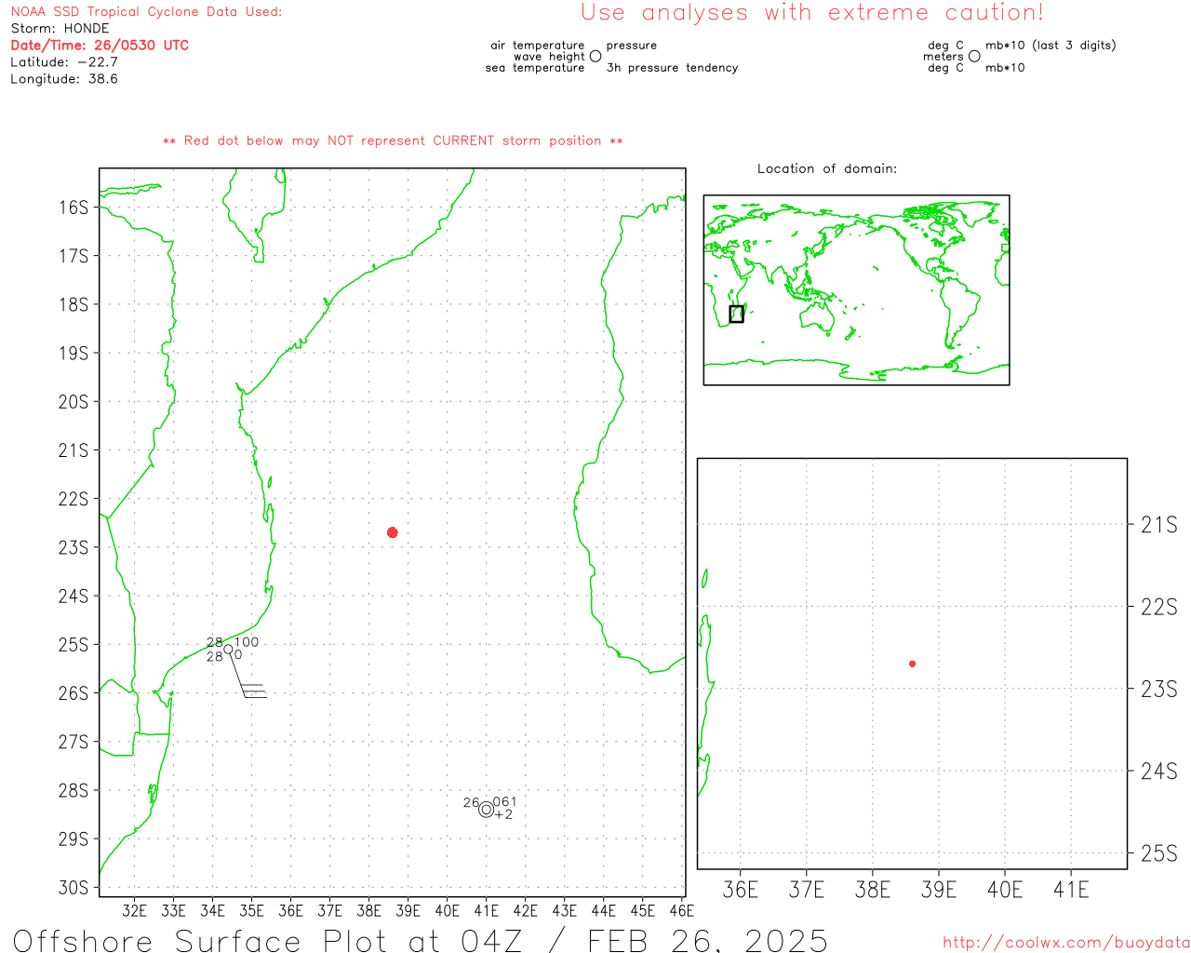Open the coolwx.com/buoydata link
Screen dimensions: 1191x953
point(1066,943)
